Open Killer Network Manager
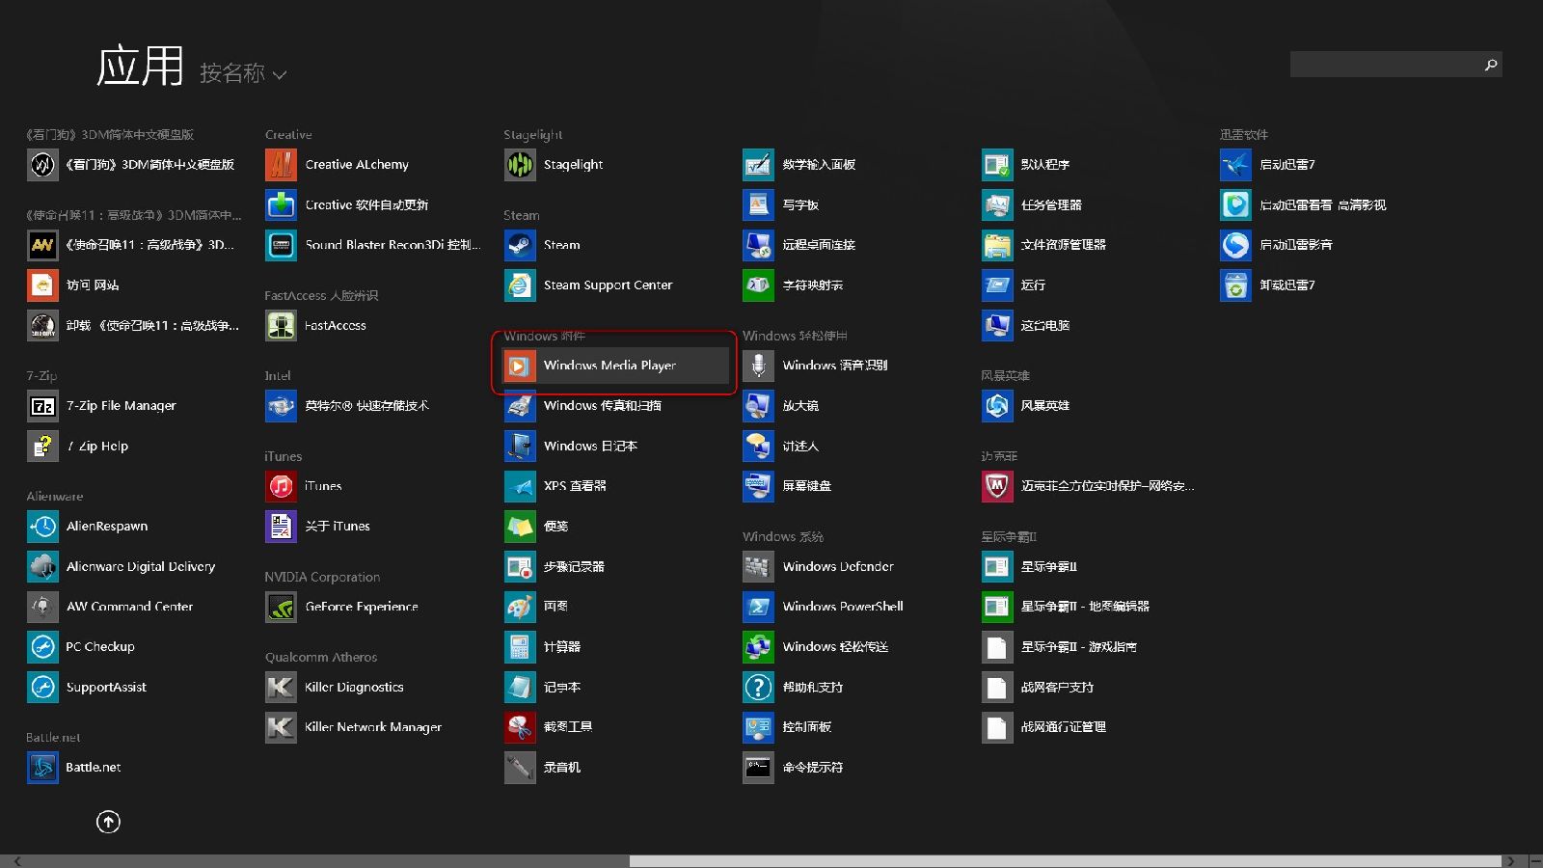1543x868 pixels. 354,727
